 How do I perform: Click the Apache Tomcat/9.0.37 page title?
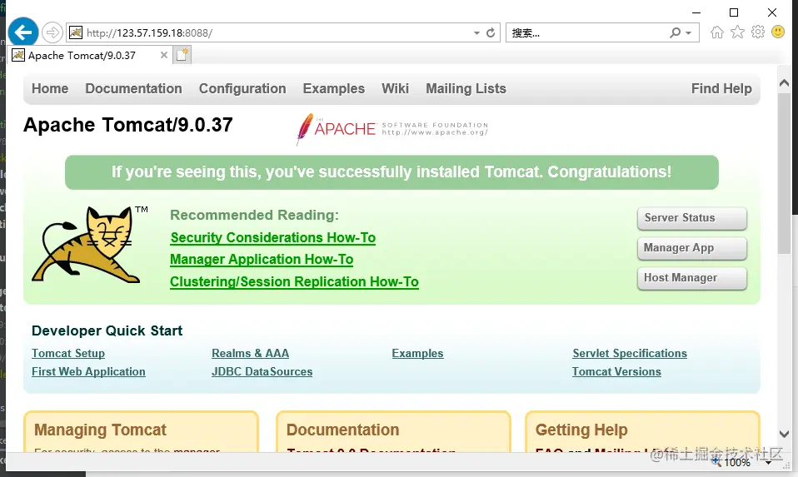click(128, 125)
